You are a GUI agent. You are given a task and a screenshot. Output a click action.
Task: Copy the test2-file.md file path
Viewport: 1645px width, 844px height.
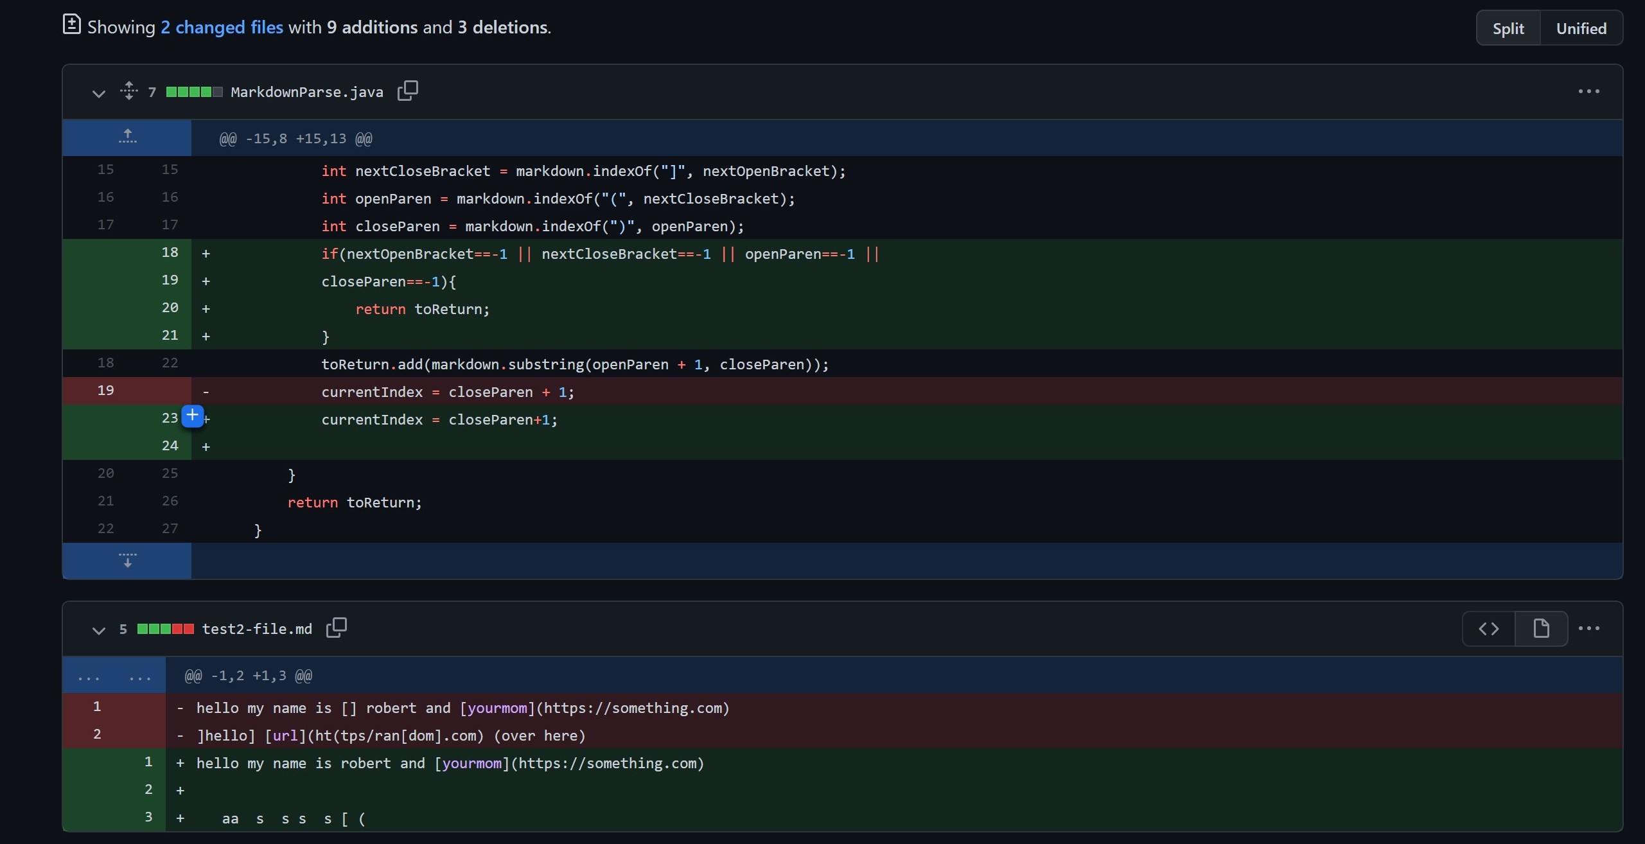[x=336, y=628]
